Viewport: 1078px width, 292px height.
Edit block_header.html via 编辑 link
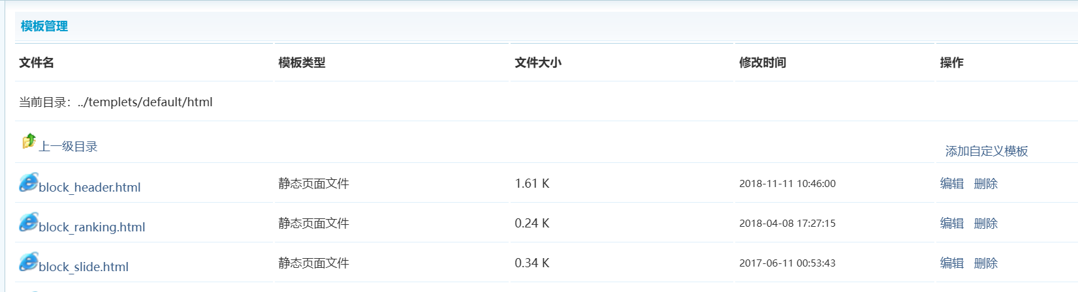click(x=952, y=184)
